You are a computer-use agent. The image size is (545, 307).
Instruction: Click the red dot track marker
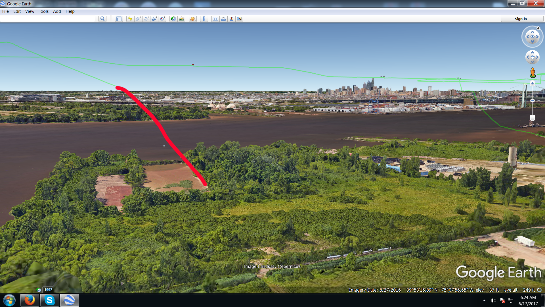pos(193,65)
